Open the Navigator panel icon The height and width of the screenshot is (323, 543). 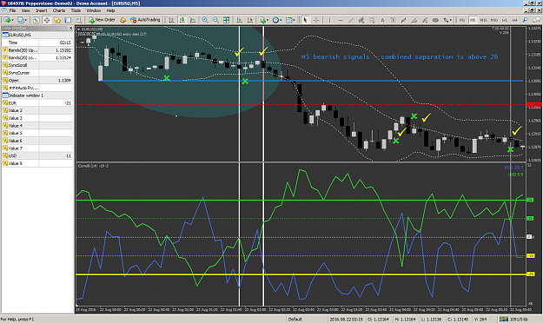57,20
